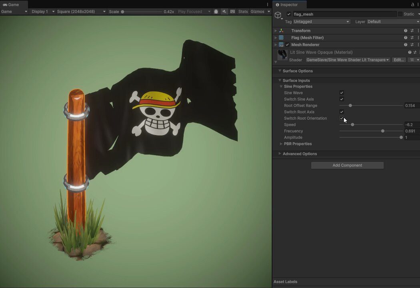Open help for the Lit Sine Wave material
The width and height of the screenshot is (420, 288).
point(410,52)
